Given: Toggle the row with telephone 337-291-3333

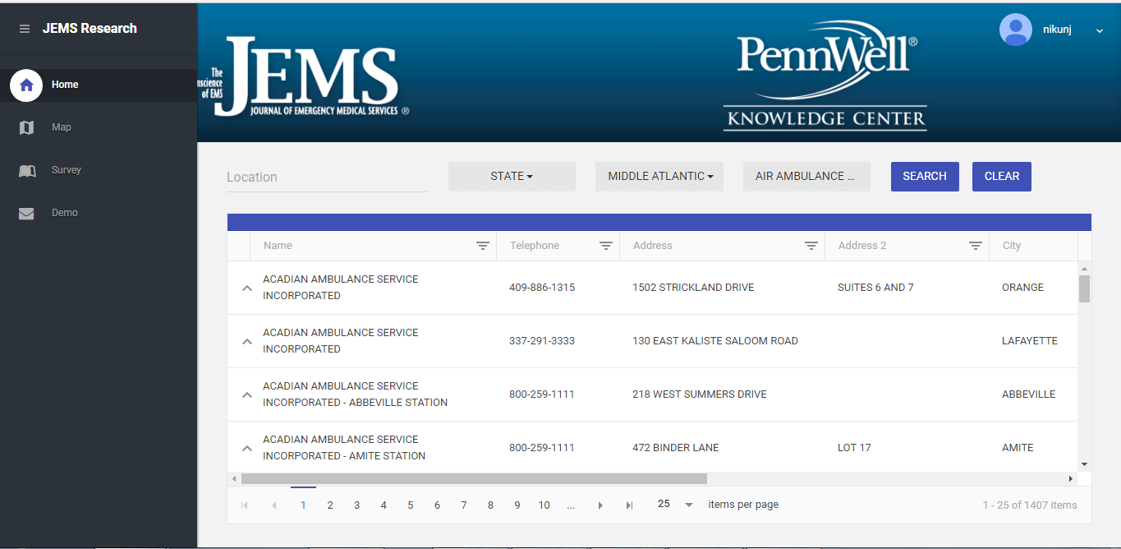Looking at the screenshot, I should tap(246, 342).
